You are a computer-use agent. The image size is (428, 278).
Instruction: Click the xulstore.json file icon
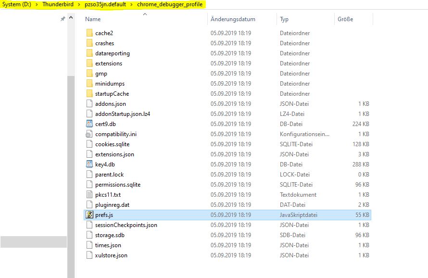(89, 255)
